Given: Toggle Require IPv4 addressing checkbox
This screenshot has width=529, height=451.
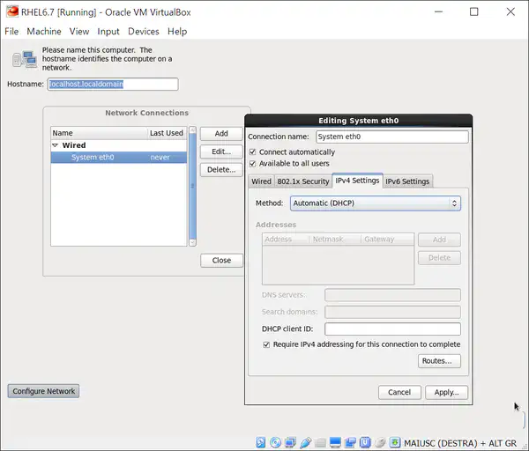Looking at the screenshot, I should point(266,344).
